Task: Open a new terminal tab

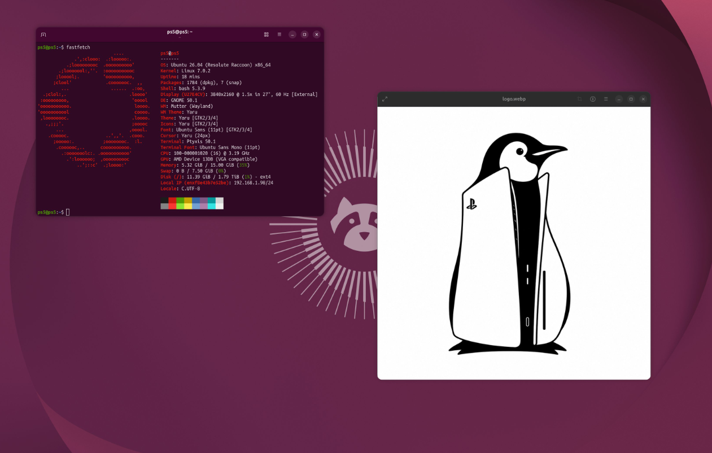Action: point(43,34)
